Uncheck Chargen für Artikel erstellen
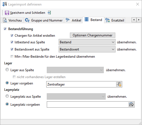Image resolution: width=142 pixels, height=125 pixels. click(12, 36)
